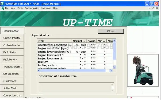
Task: Click the horizontal scrollbar thumb under the list
Action: click(73, 70)
